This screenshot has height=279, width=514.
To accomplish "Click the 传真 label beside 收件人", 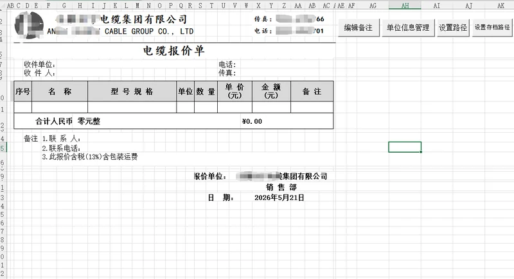I will tap(227, 72).
